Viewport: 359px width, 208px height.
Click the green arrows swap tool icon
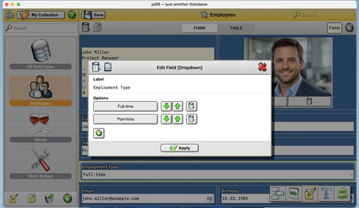tap(294, 193)
